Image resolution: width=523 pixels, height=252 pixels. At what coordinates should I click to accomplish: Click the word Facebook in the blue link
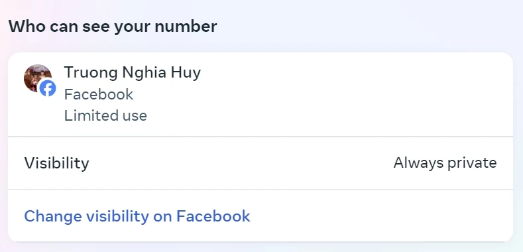point(213,216)
